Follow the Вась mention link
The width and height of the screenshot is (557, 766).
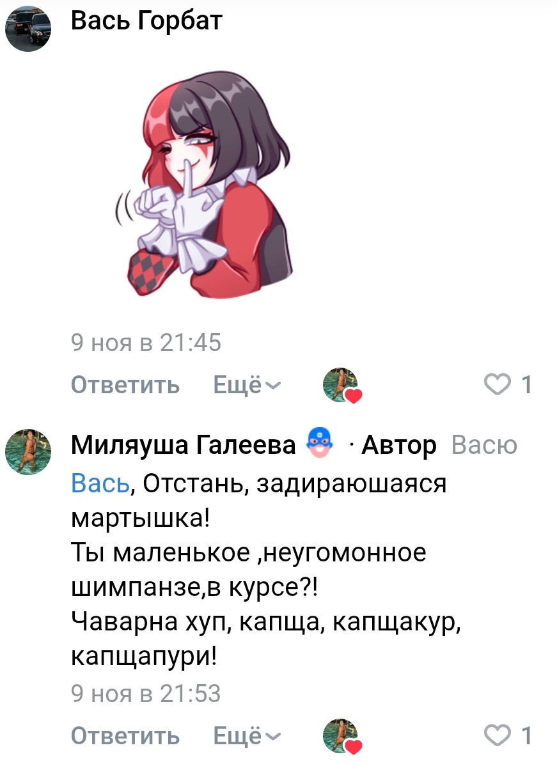100,483
